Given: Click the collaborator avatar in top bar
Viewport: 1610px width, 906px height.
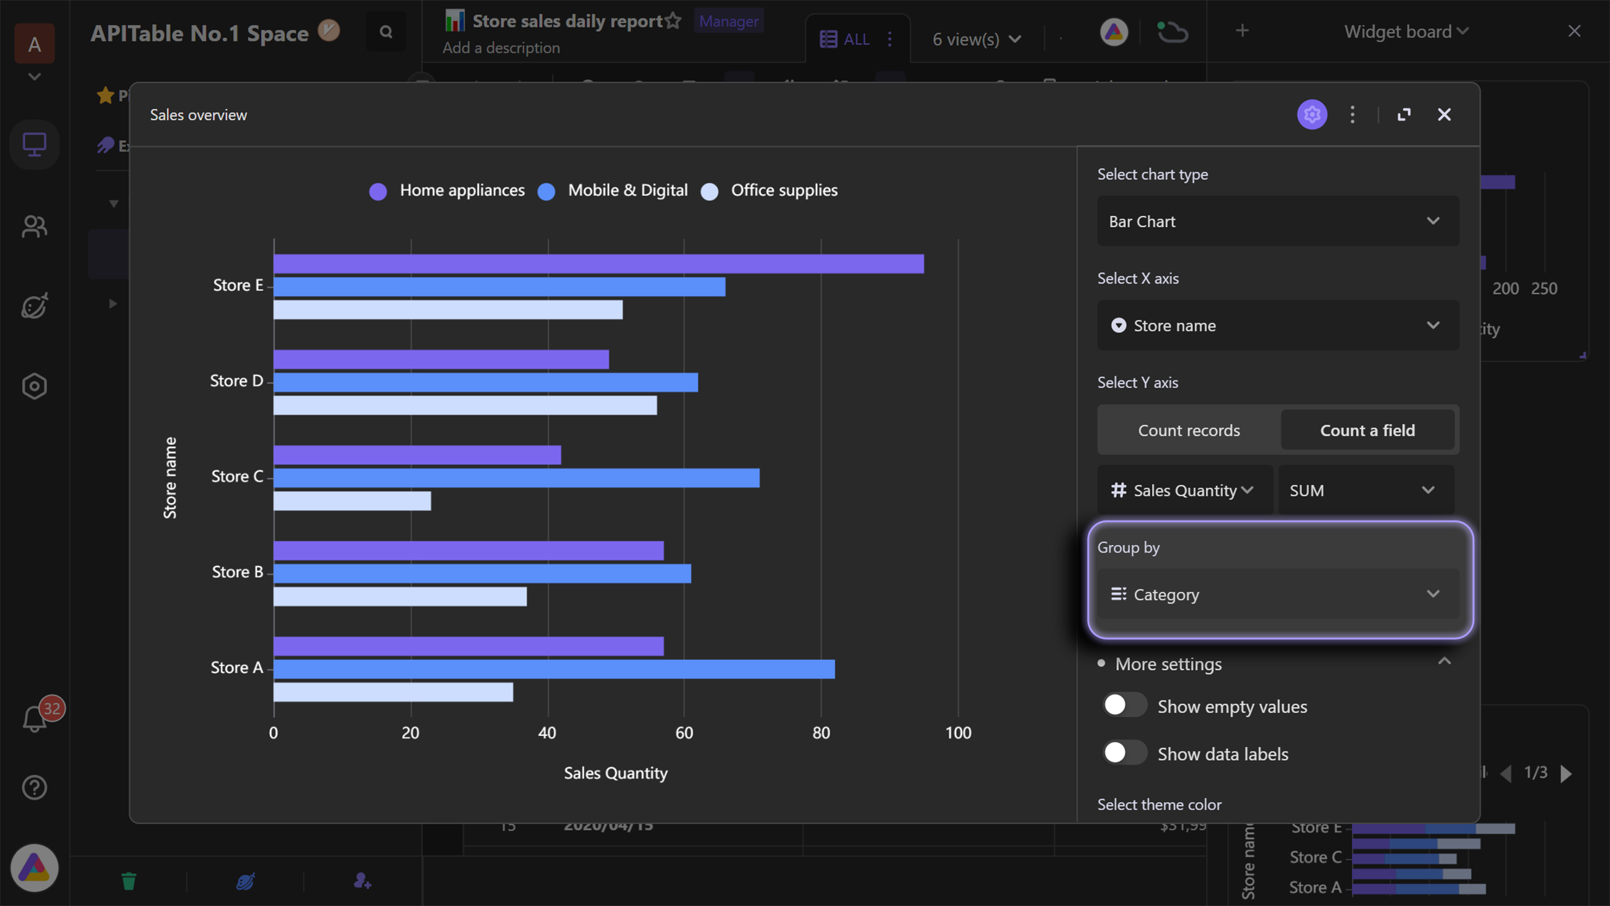Looking at the screenshot, I should tap(1114, 32).
